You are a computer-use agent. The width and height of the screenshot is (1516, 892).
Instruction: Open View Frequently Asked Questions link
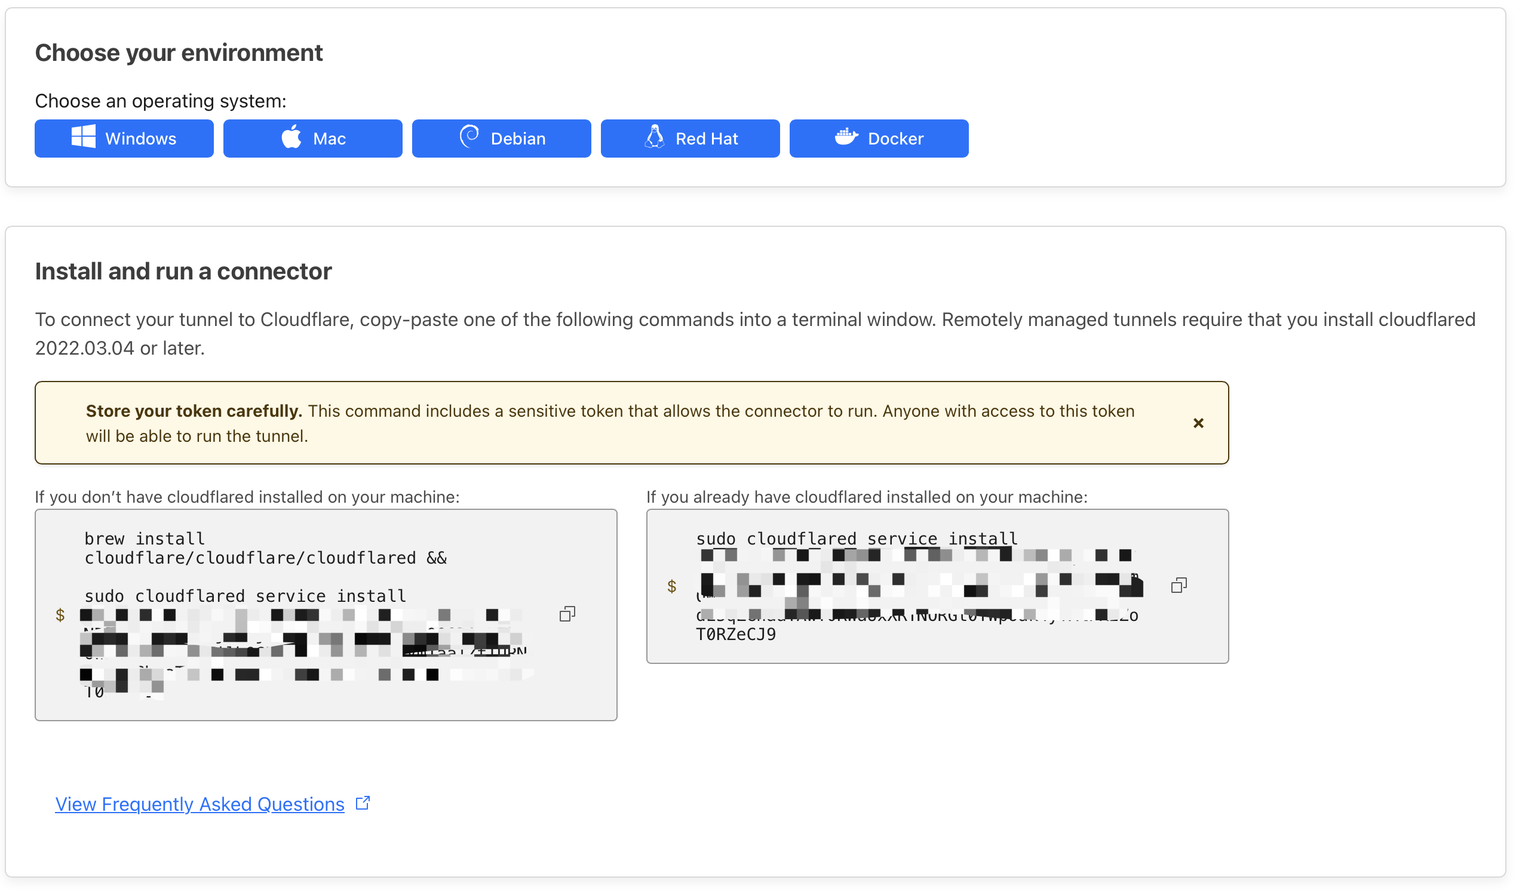pyautogui.click(x=200, y=804)
